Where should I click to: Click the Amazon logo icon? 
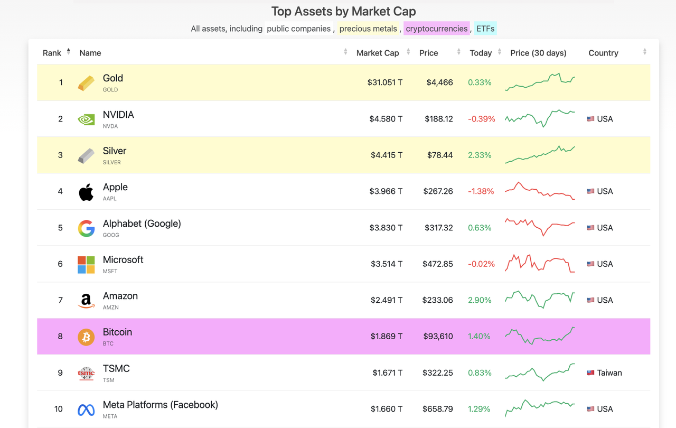pyautogui.click(x=86, y=301)
